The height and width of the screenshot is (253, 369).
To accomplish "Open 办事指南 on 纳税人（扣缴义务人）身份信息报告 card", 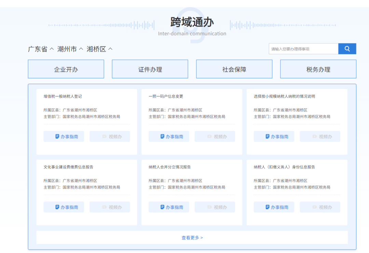I will (x=274, y=207).
